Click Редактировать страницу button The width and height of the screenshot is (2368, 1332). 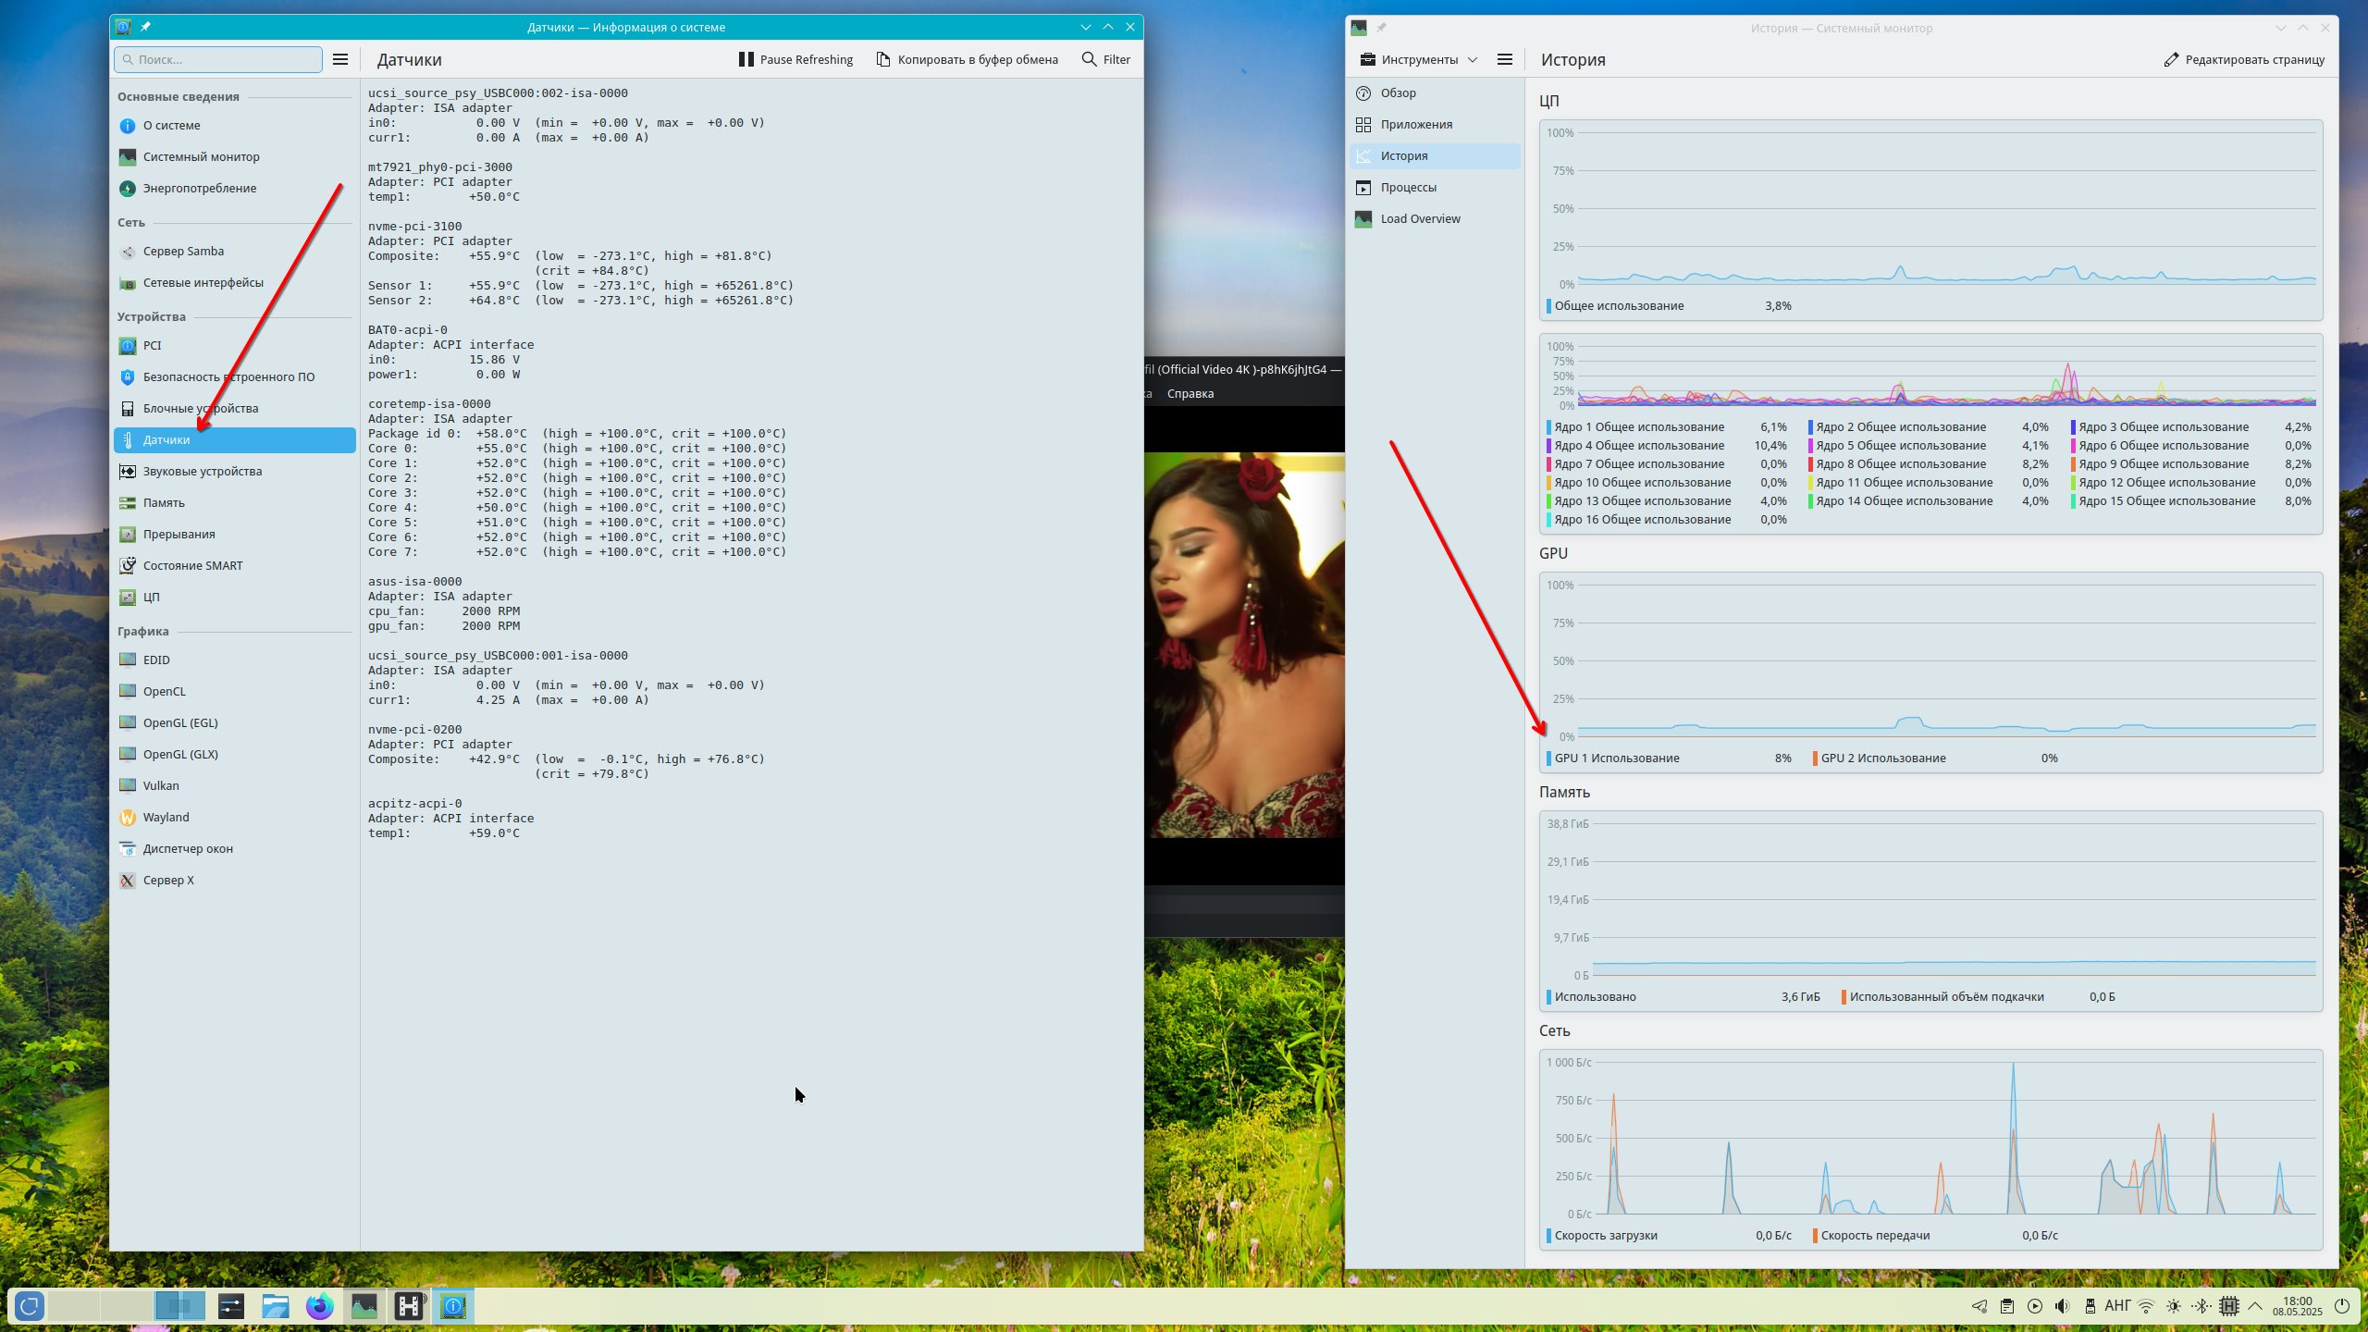click(2244, 59)
